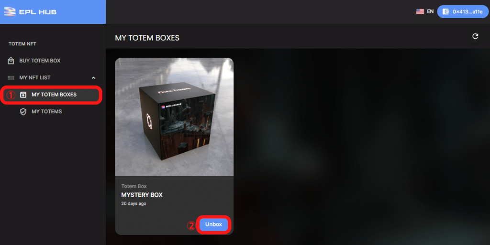Screen dimensions: 490x245
Task: Collapse My NFT List with the chevron
Action: (93, 78)
